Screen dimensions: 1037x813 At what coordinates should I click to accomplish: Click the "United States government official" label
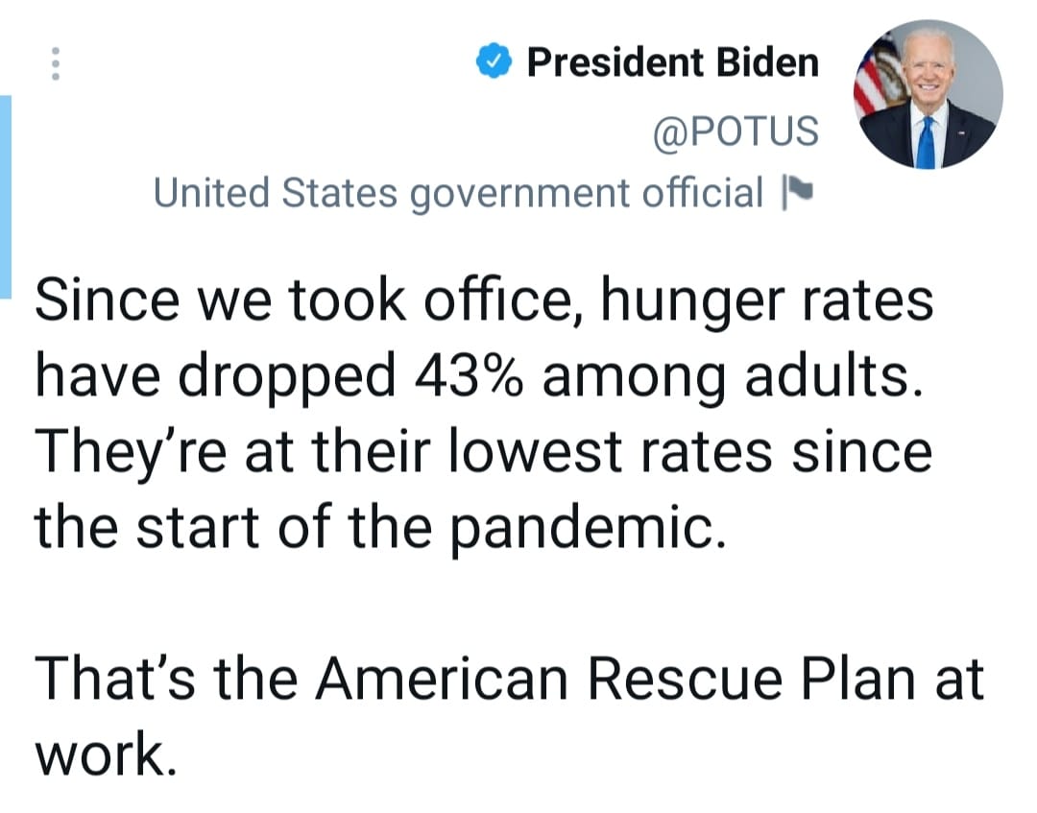click(458, 193)
